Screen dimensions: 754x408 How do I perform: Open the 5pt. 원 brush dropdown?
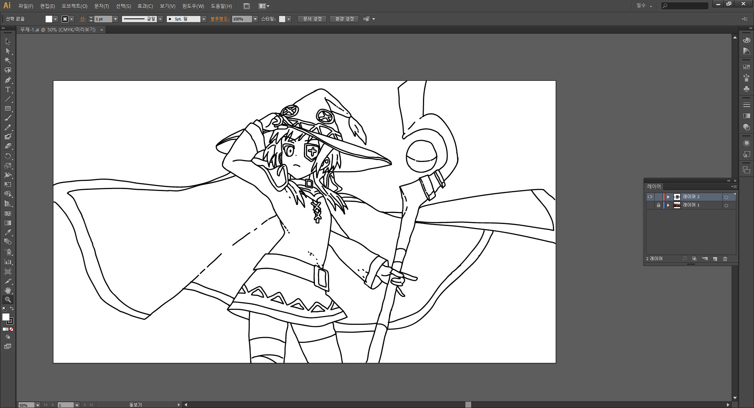click(204, 19)
